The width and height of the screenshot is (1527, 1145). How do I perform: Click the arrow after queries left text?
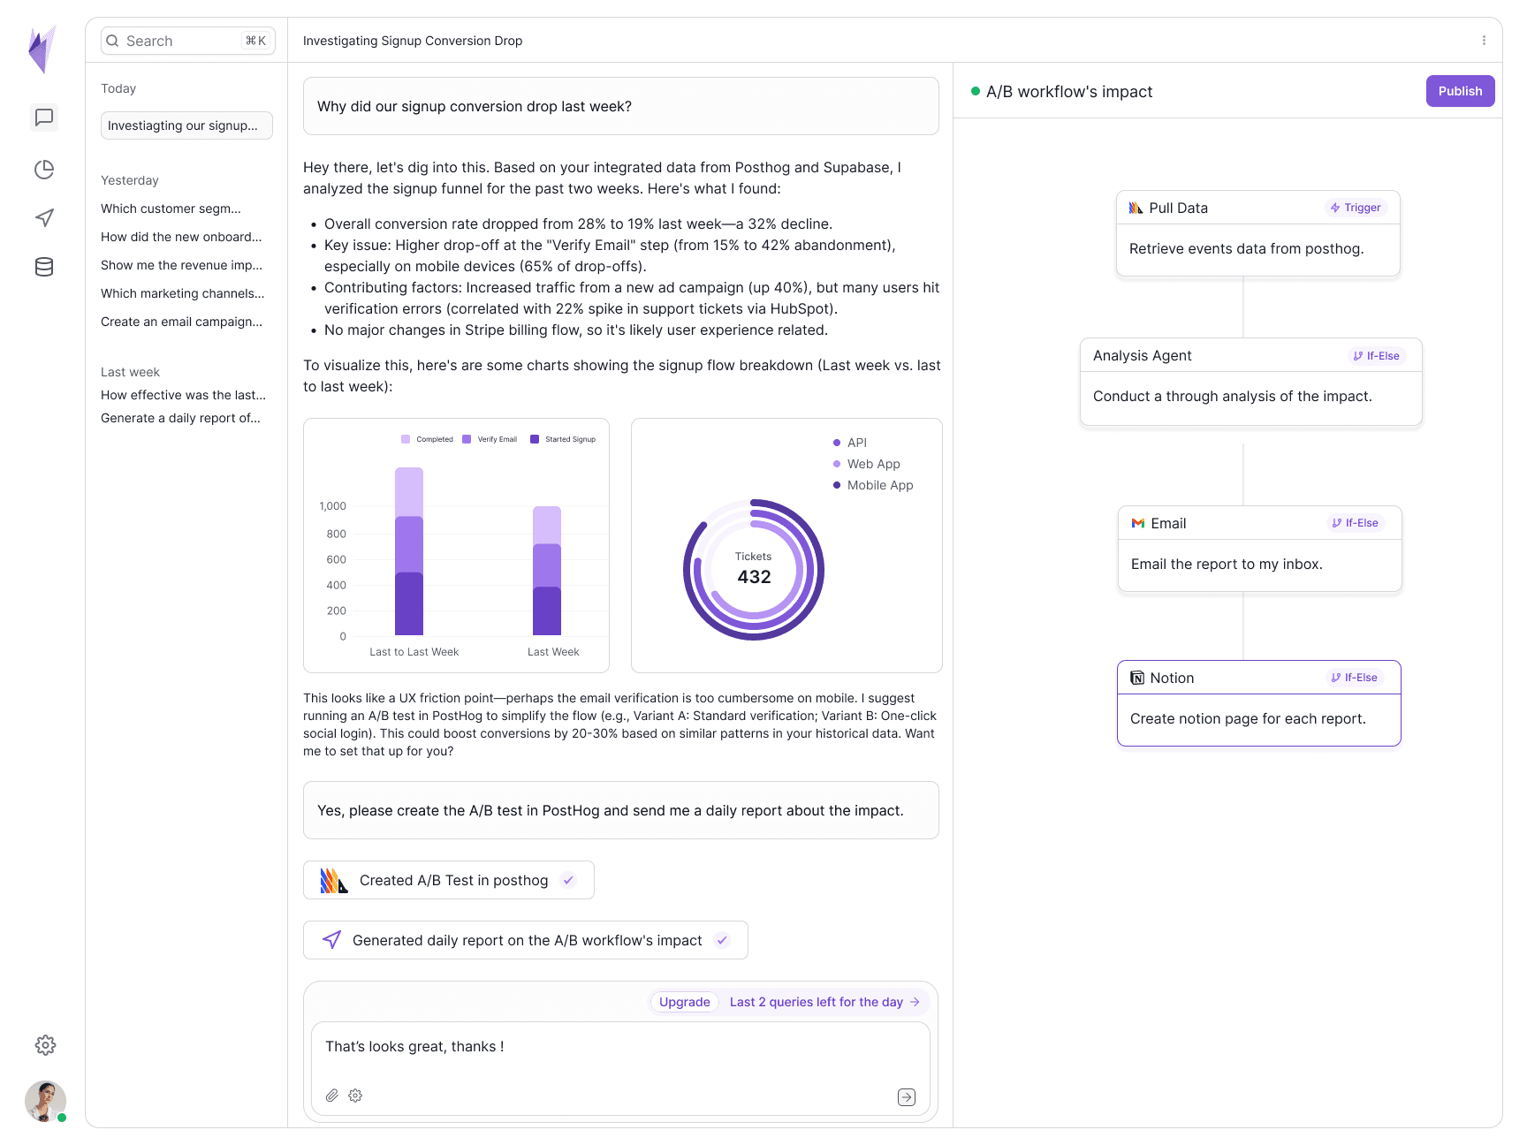tap(915, 1002)
